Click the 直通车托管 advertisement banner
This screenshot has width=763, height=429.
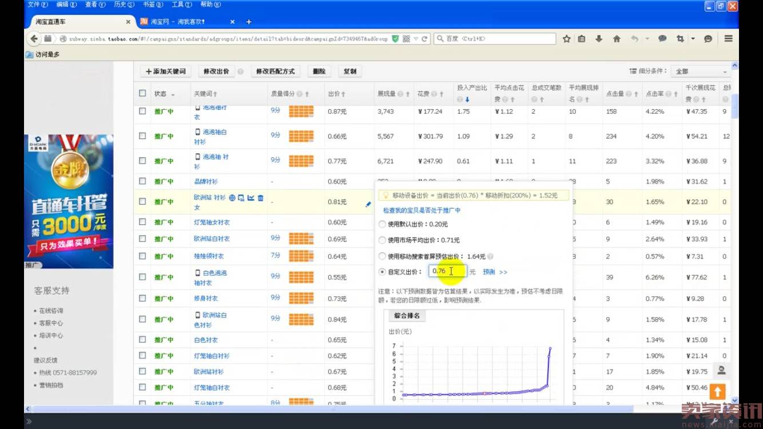pos(69,201)
